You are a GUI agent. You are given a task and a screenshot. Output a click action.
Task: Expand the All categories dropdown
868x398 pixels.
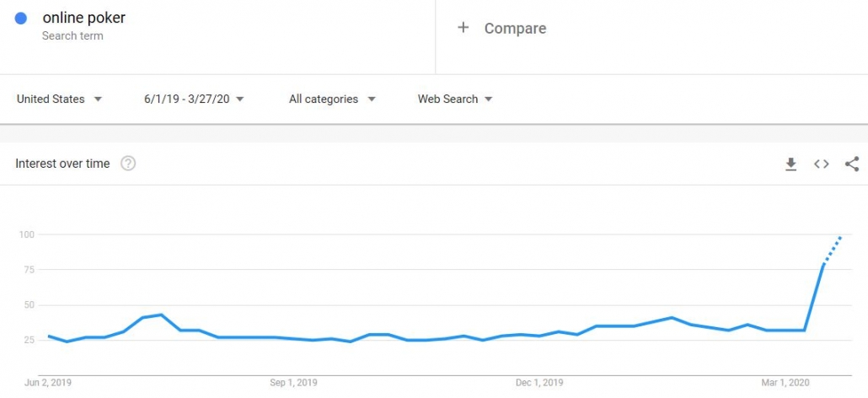[333, 99]
